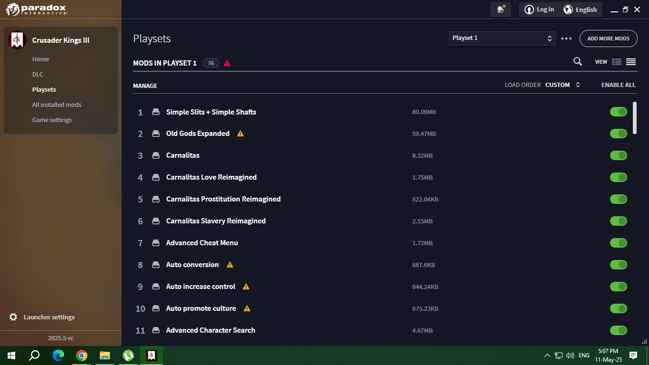Click Log in button
This screenshot has height=365, width=649.
(x=539, y=10)
